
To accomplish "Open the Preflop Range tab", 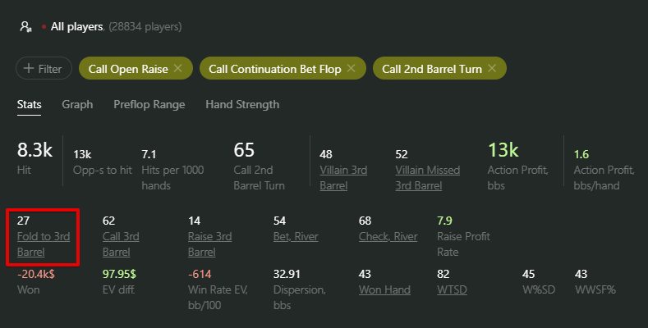I will pyautogui.click(x=149, y=104).
